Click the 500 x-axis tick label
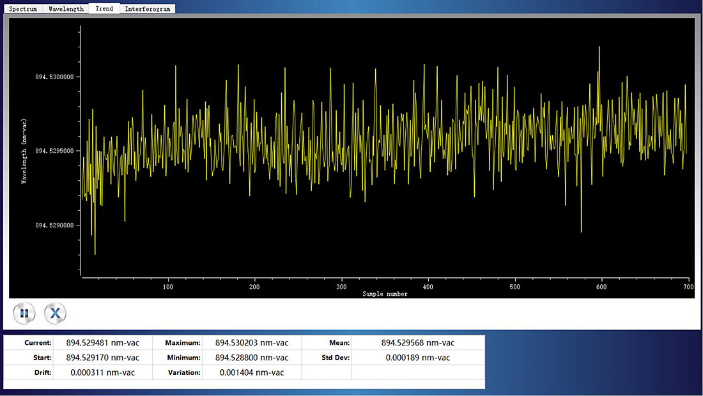Image resolution: width=703 pixels, height=396 pixels. tap(514, 287)
